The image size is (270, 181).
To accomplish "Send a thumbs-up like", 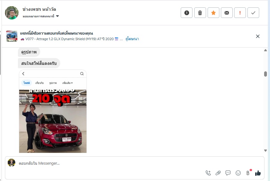I will [258, 173].
